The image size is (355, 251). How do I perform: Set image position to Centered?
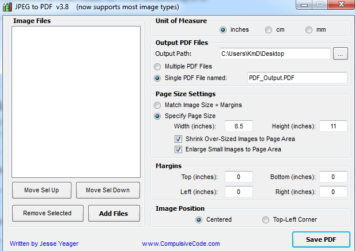tap(199, 220)
